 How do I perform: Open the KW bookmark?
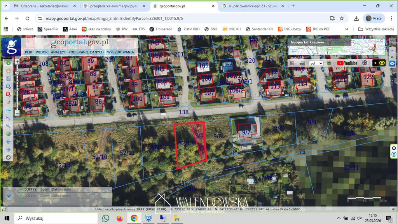[x=123, y=29]
